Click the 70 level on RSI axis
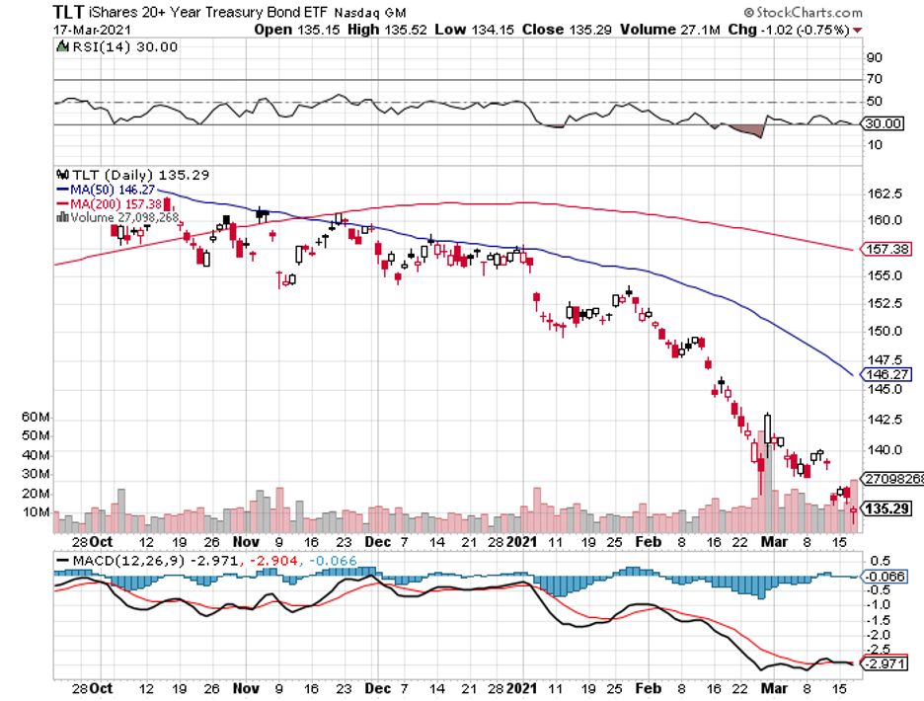924x701 pixels. 875,79
